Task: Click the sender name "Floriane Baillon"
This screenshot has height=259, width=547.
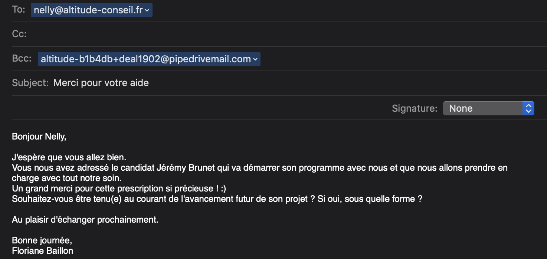Action: click(42, 251)
